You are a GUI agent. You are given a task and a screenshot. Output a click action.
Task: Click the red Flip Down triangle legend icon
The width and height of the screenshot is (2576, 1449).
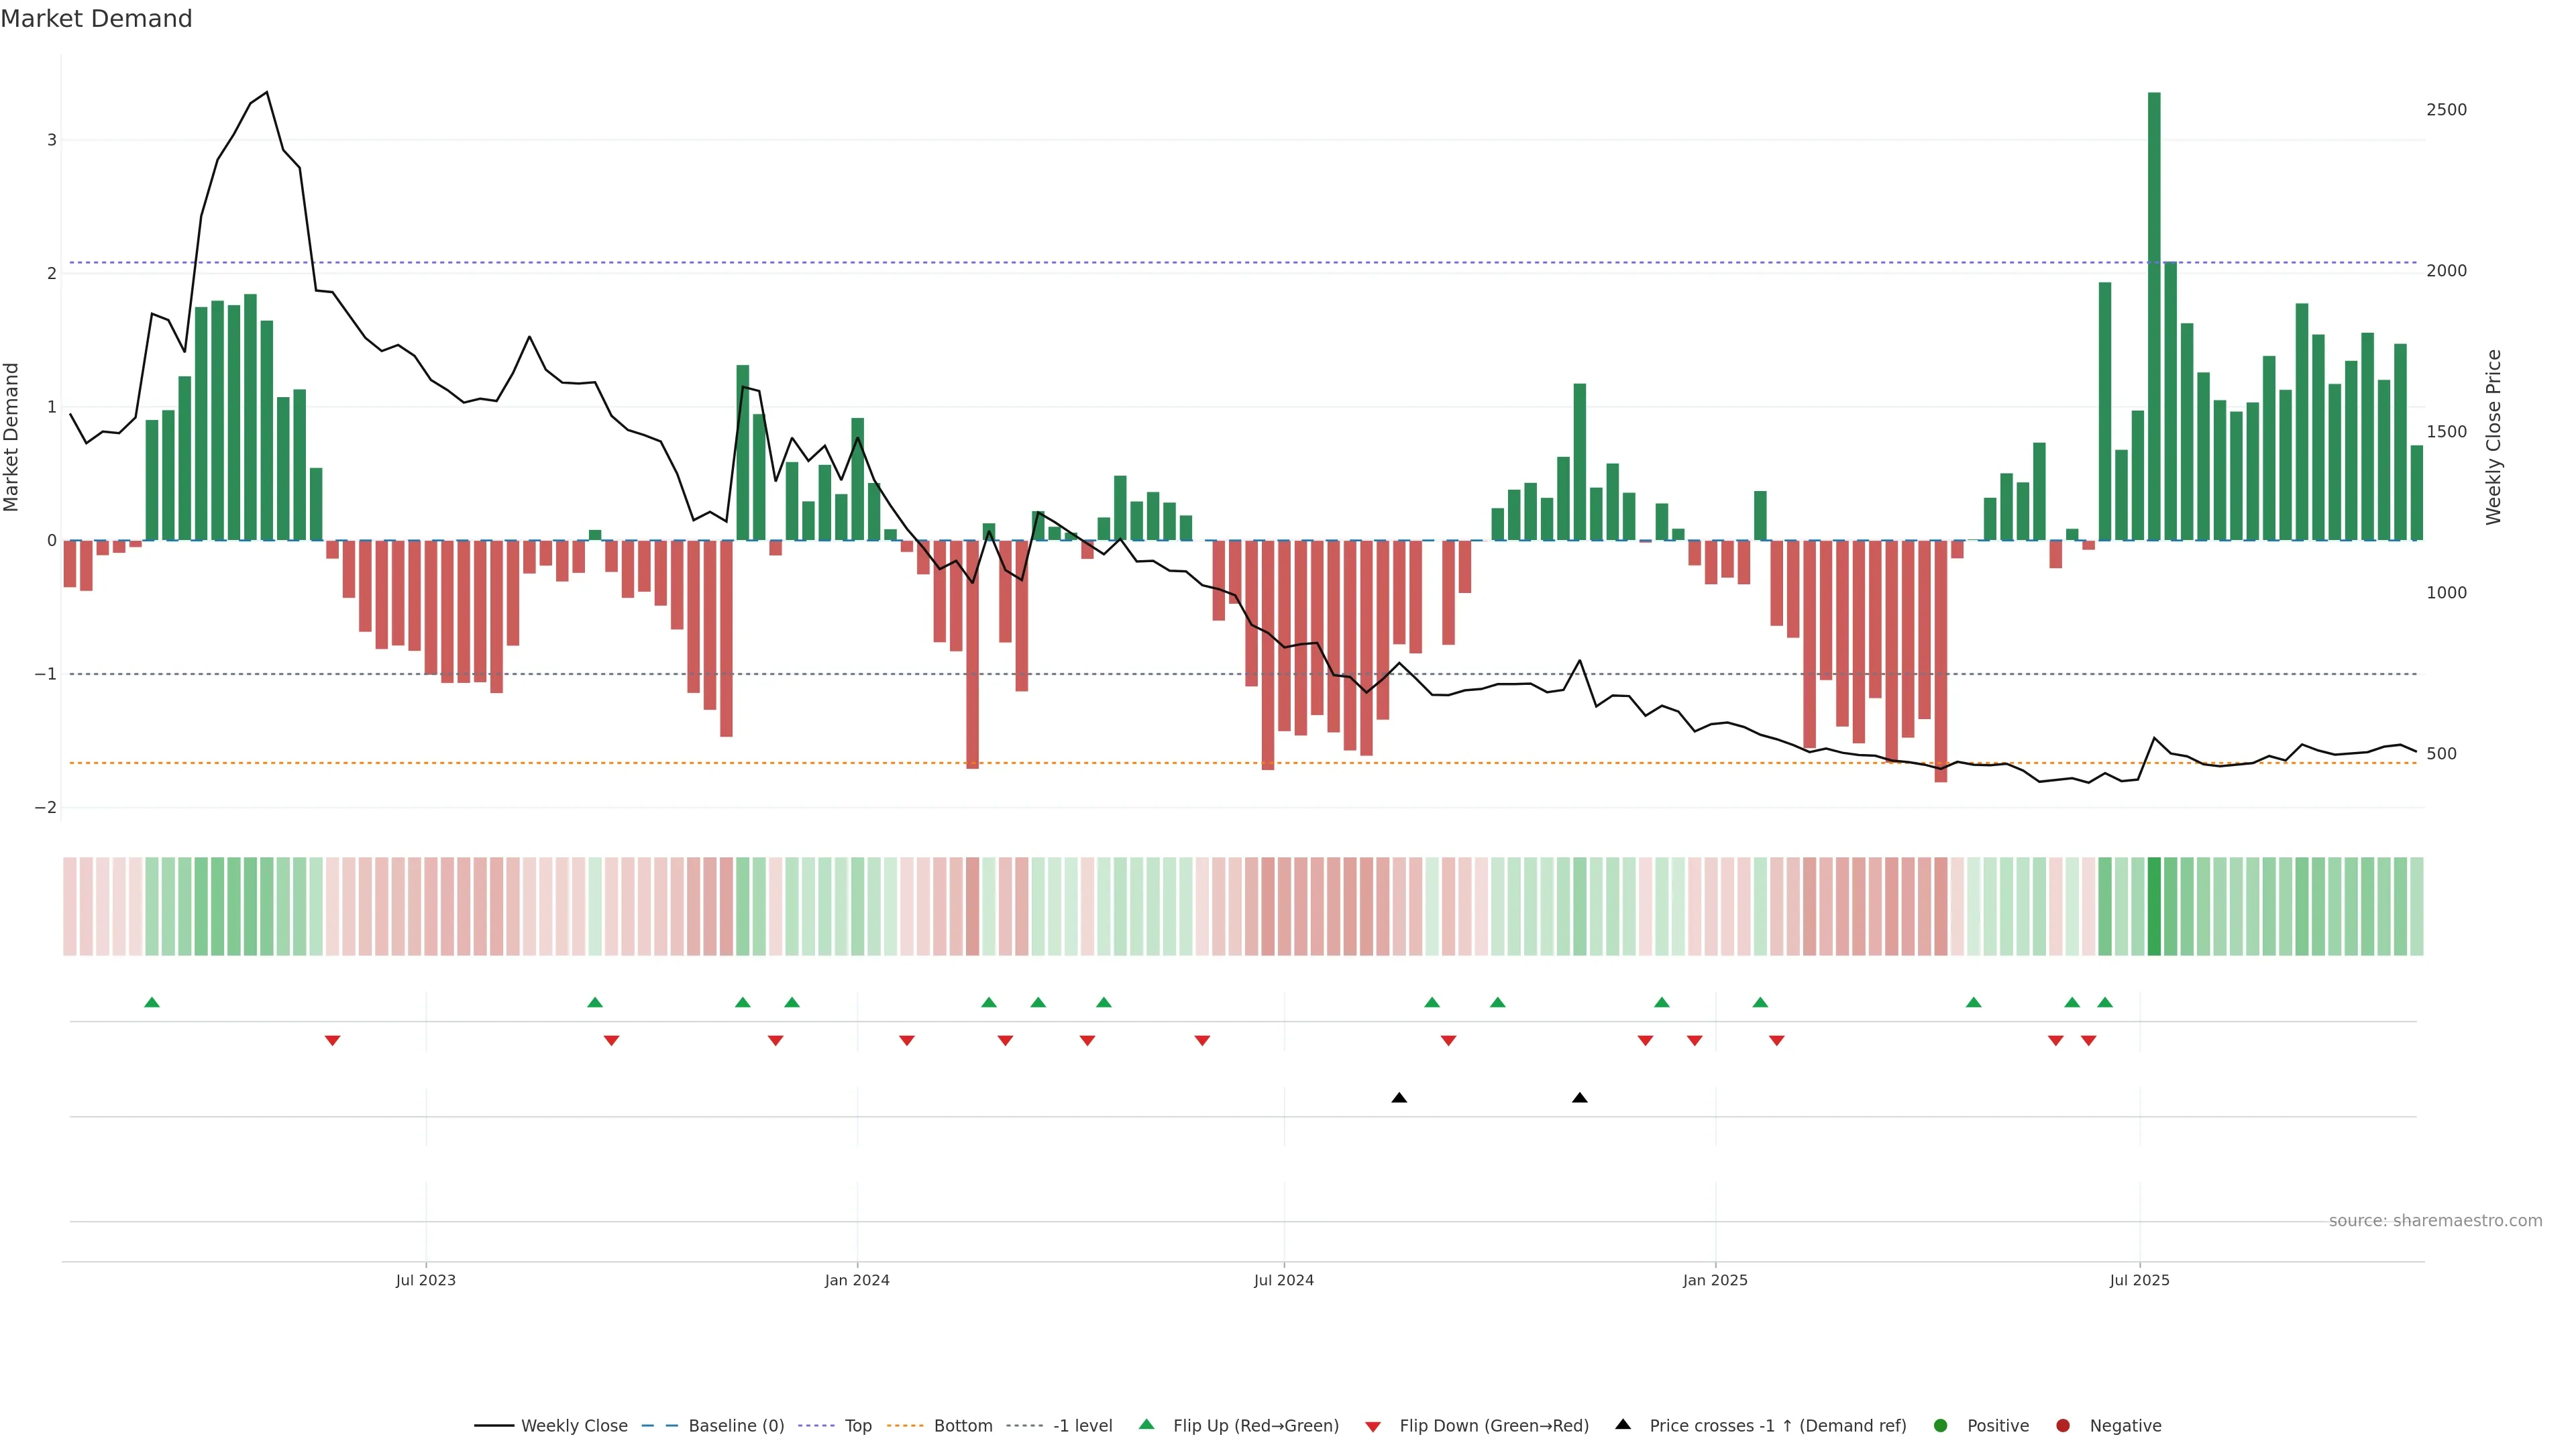(x=1373, y=1426)
